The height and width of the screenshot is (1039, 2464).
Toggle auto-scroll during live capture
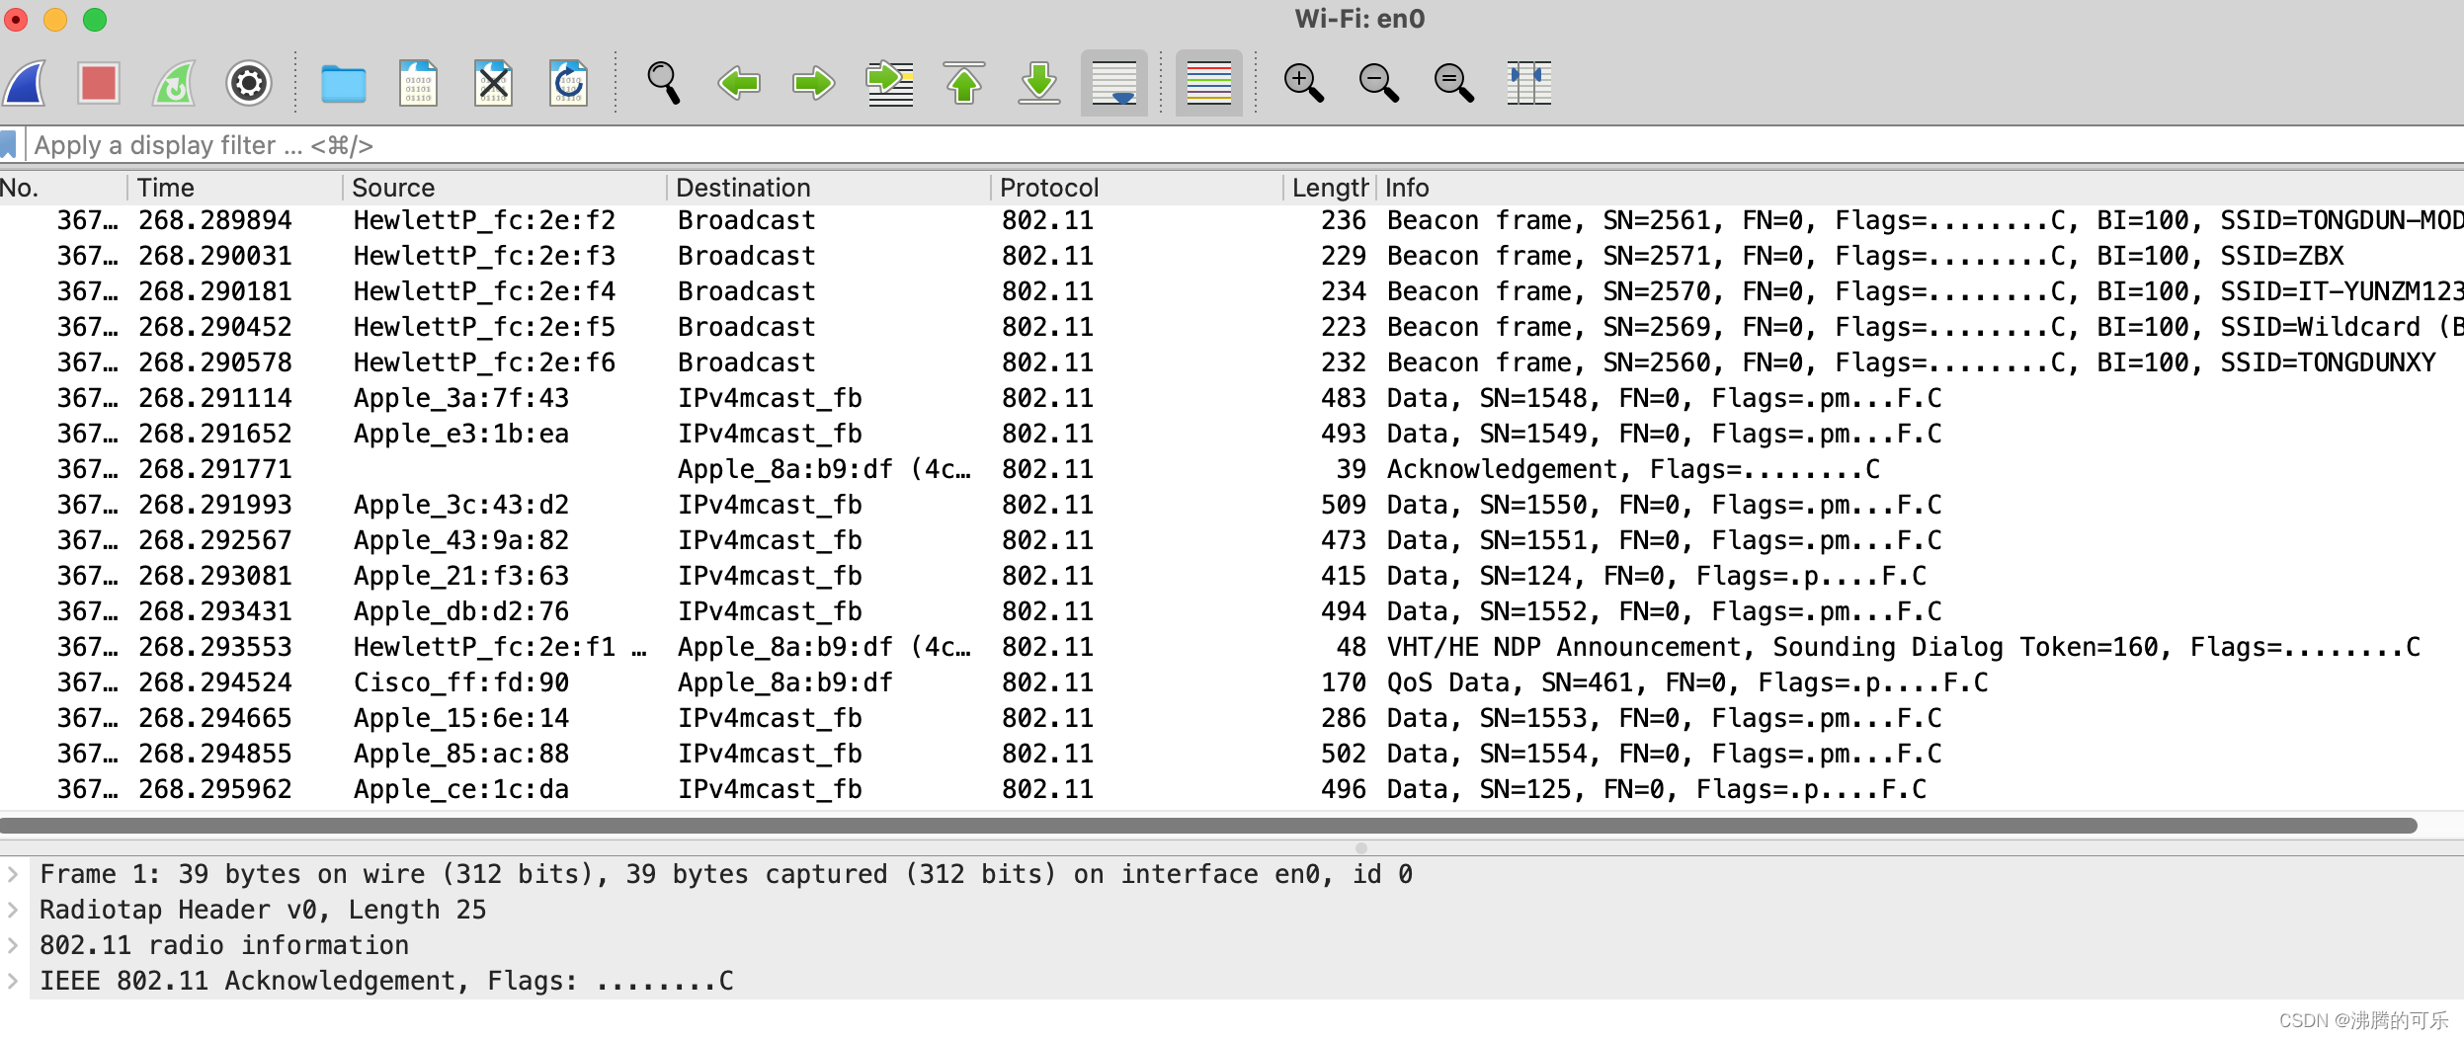(1112, 83)
